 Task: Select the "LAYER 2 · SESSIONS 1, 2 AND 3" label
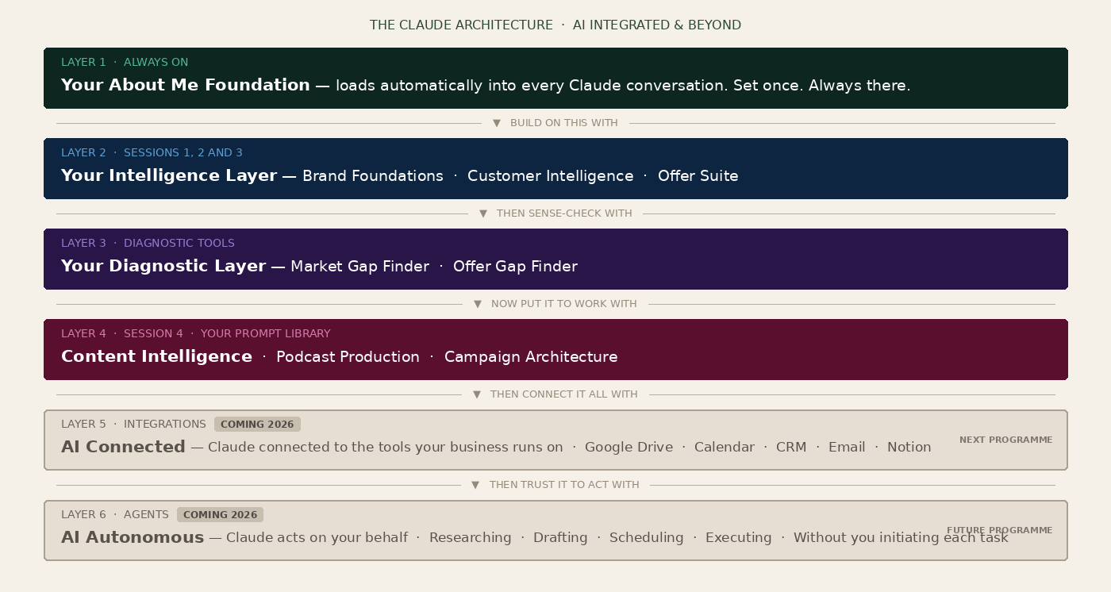(152, 153)
